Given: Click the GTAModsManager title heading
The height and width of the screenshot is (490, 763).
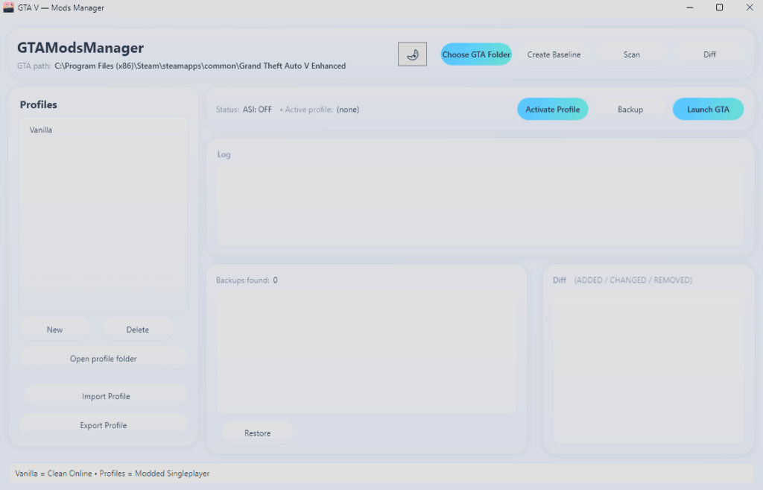Looking at the screenshot, I should click(x=80, y=48).
